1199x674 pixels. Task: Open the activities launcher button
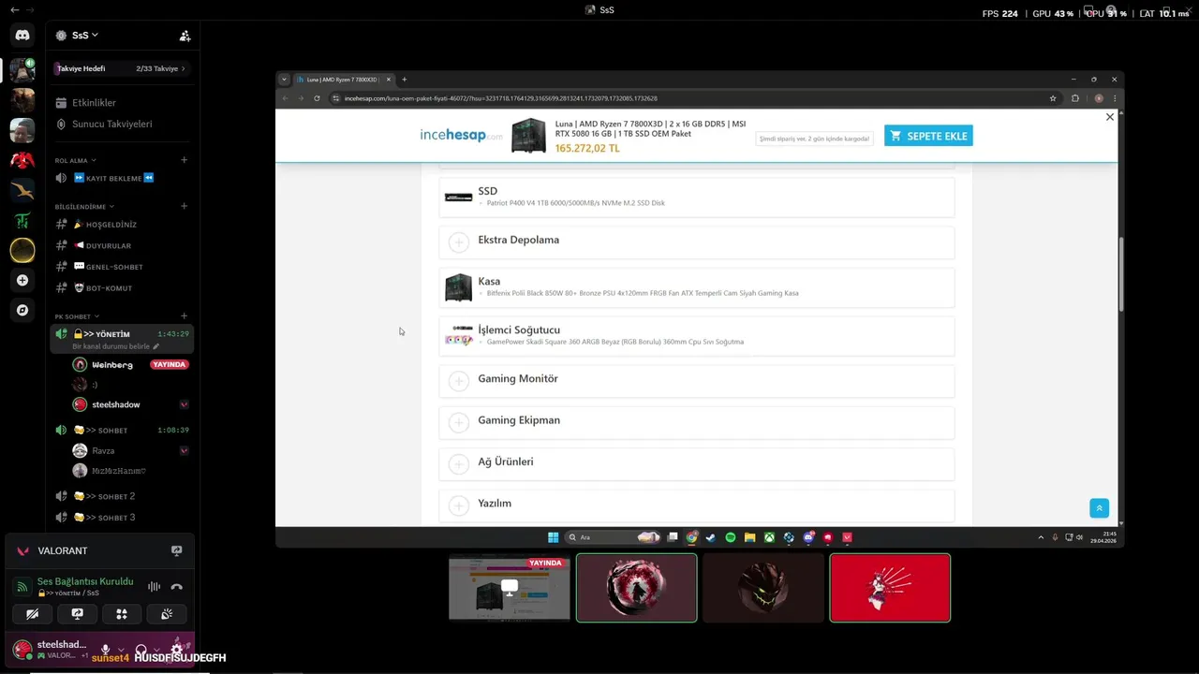[x=122, y=614]
